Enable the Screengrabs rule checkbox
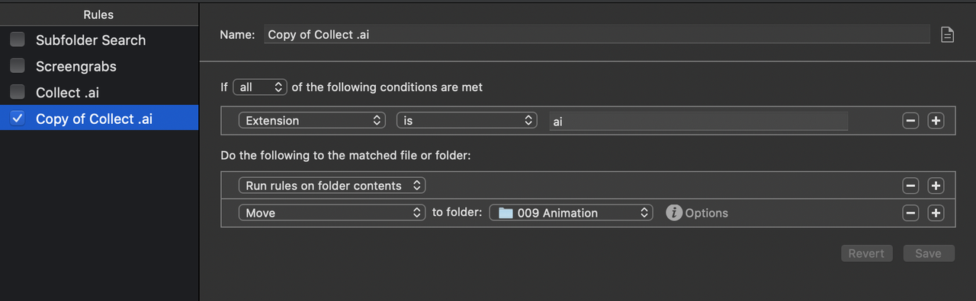Viewport: 976px width, 301px height. (18, 66)
